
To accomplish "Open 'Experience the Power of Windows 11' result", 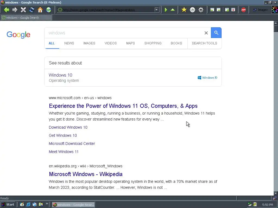I will (x=123, y=106).
